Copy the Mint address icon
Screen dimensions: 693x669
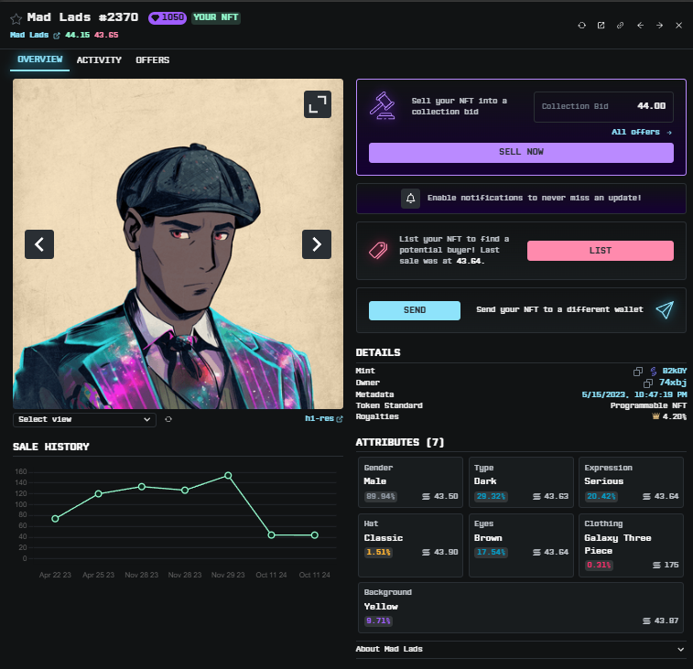point(638,372)
